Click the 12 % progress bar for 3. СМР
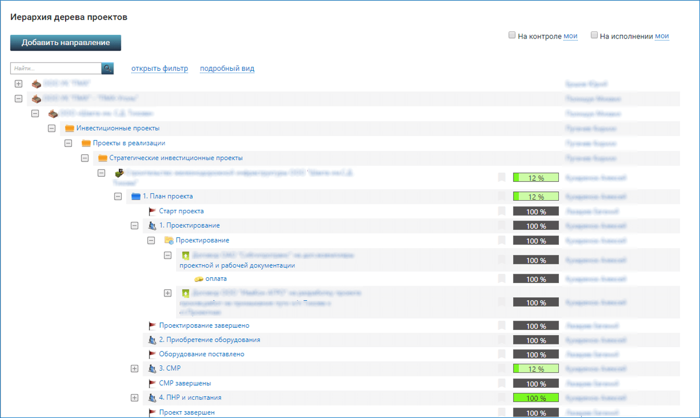Viewport: 700px width, 418px height. click(x=535, y=368)
